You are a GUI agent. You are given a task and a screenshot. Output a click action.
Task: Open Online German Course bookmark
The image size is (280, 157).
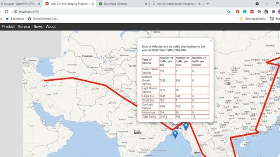tap(43, 19)
